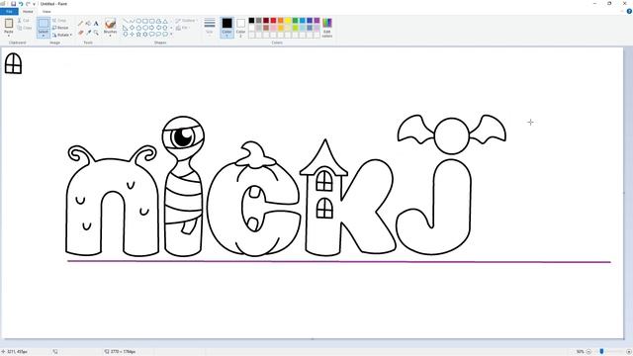Switch to the Home tab

[x=28, y=11]
